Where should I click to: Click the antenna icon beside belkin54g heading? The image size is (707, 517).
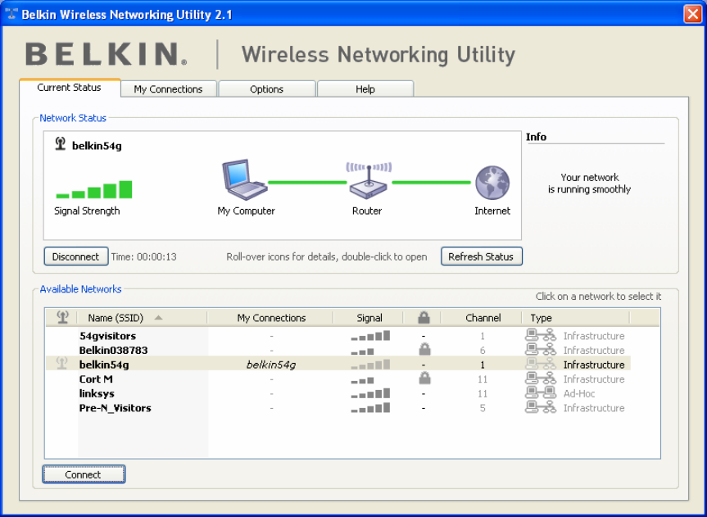pos(61,144)
